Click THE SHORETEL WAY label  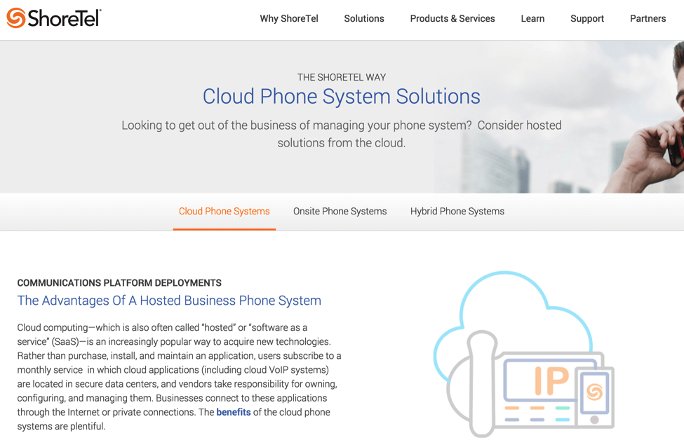(342, 78)
